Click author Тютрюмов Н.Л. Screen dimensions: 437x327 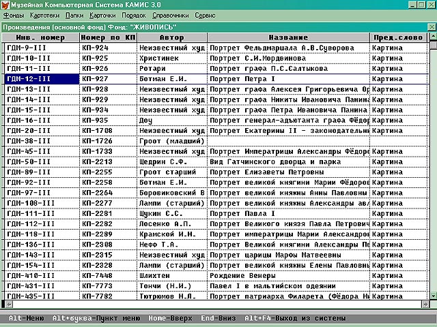point(168,296)
